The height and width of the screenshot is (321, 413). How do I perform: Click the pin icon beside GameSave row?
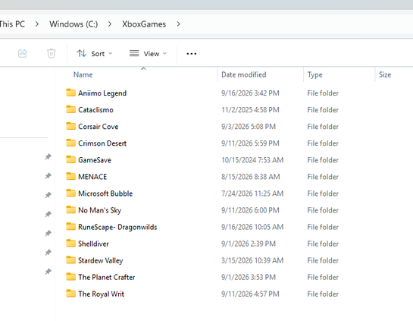click(x=48, y=157)
